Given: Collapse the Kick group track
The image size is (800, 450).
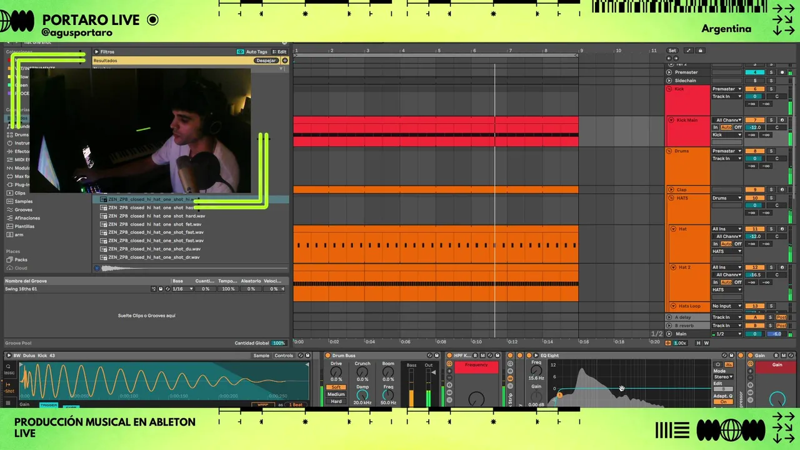Looking at the screenshot, I should (669, 89).
